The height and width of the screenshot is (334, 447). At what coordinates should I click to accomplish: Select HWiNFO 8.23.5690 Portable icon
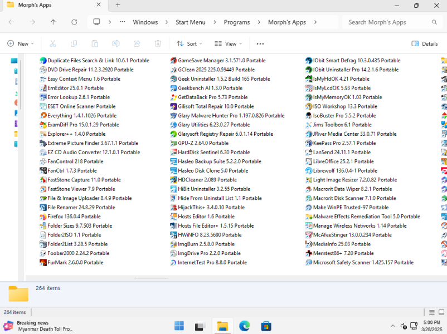173,235
